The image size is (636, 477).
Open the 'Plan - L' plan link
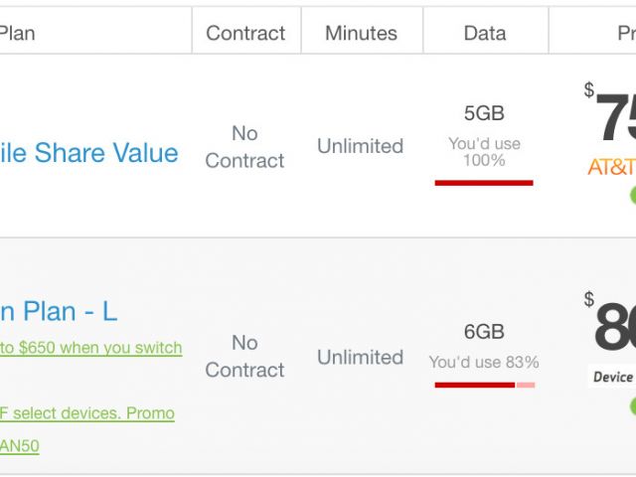(x=58, y=311)
